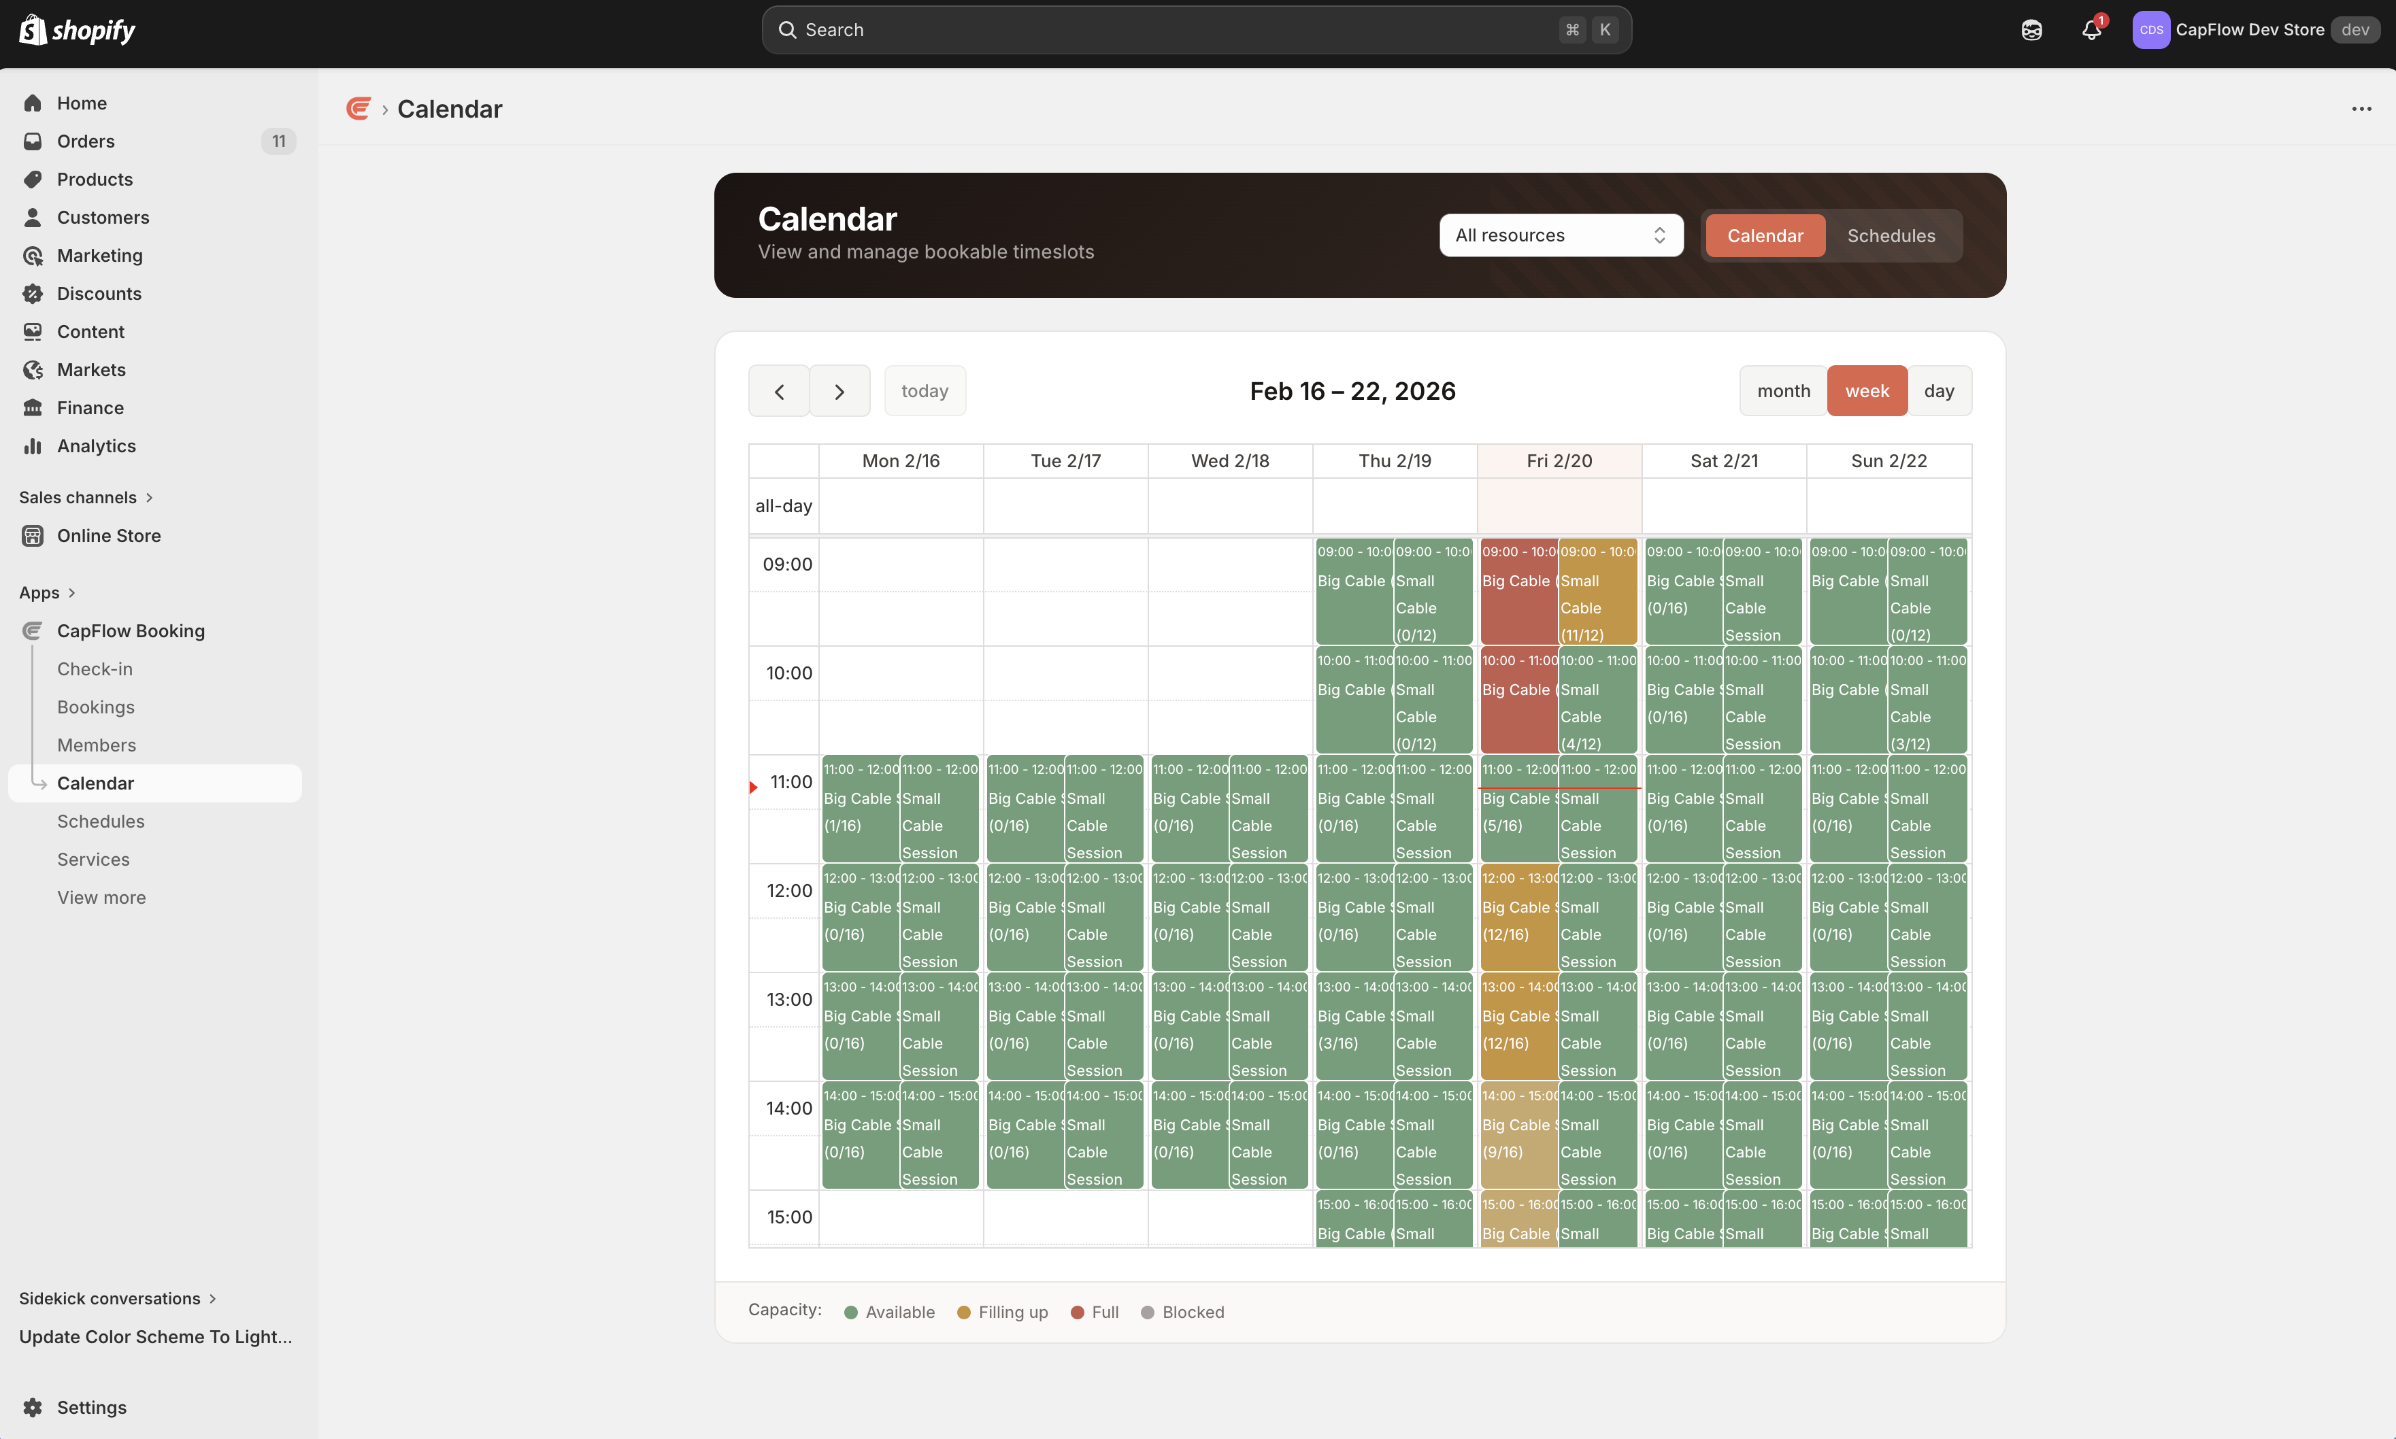Switch to the Schedules view
The height and width of the screenshot is (1439, 2396).
(1890, 235)
